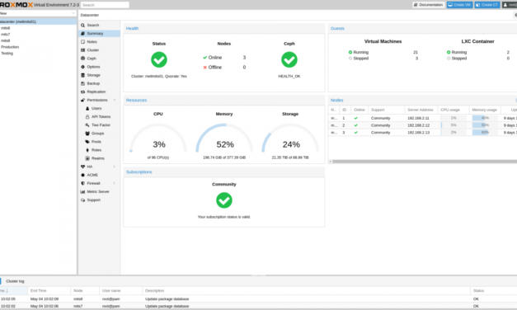The image size is (517, 310).
Task: Click the Create VM button
Action: pyautogui.click(x=459, y=5)
